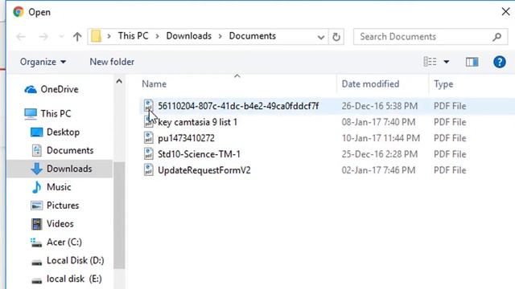Open Downloads in the navigation pane
The image size is (515, 289).
pyautogui.click(x=69, y=169)
